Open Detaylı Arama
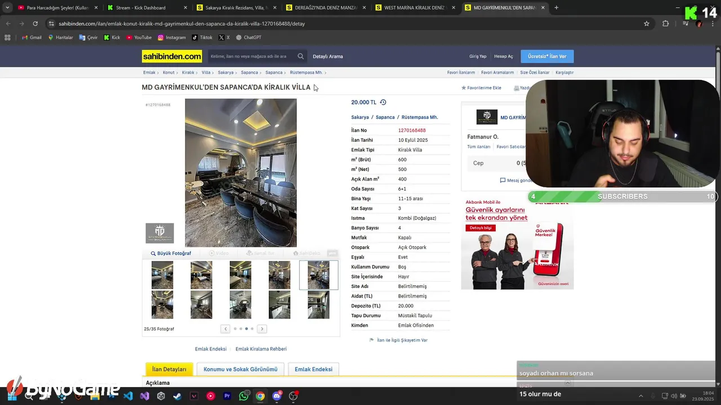 pos(328,56)
